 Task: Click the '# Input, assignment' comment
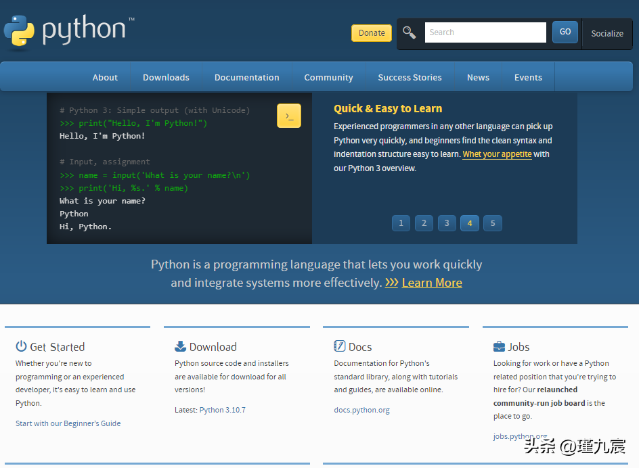pyautogui.click(x=105, y=162)
